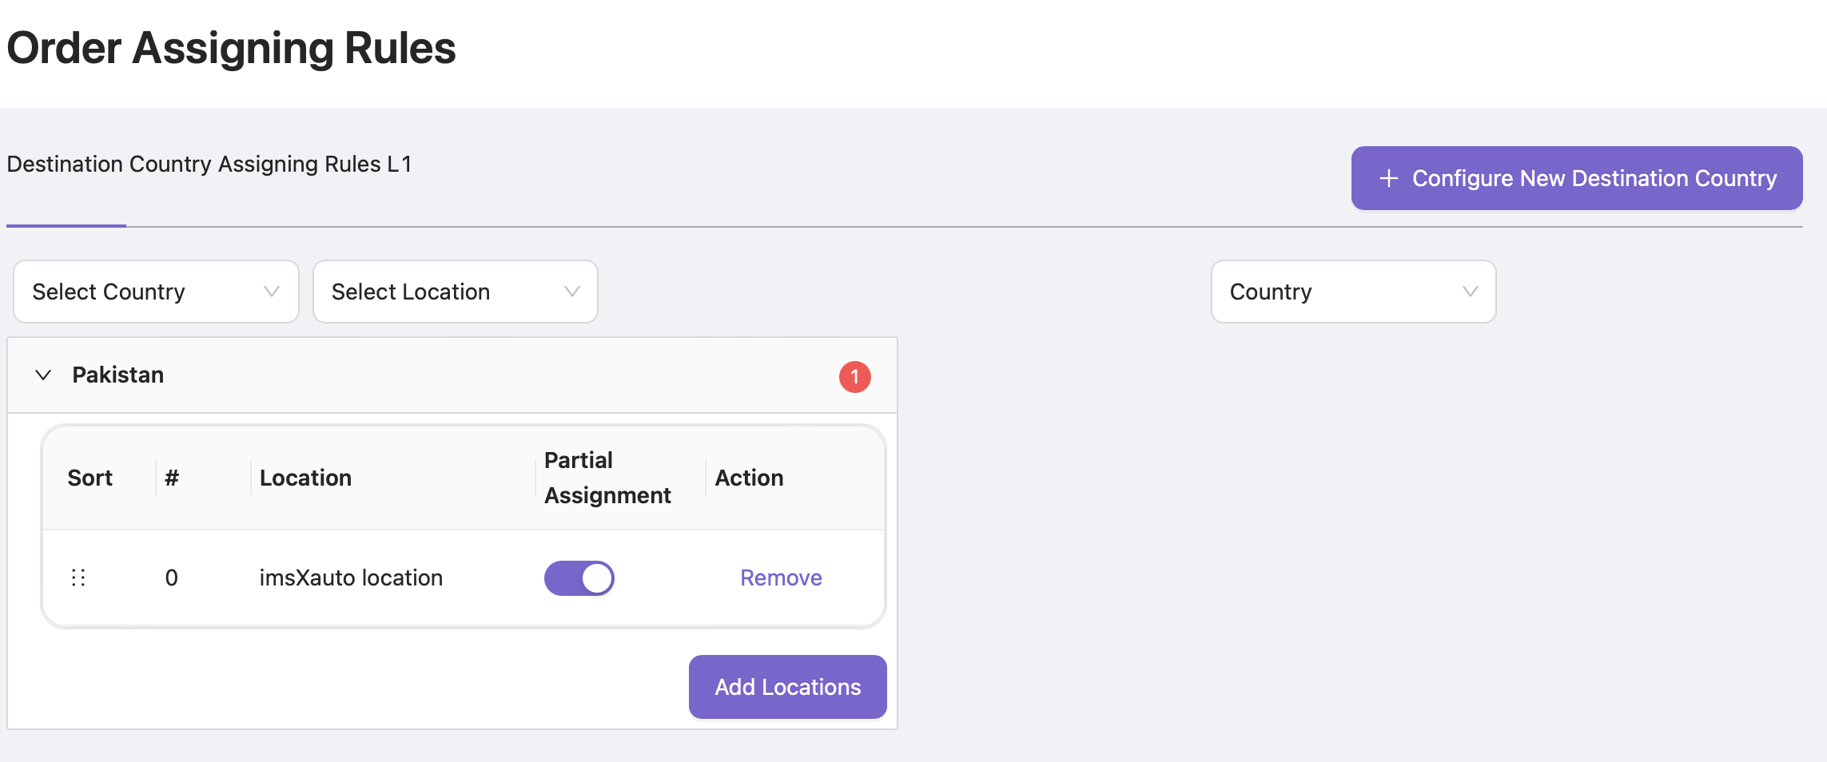Click the red count badge on Pakistan
Image resolution: width=1827 pixels, height=762 pixels.
pyautogui.click(x=854, y=376)
